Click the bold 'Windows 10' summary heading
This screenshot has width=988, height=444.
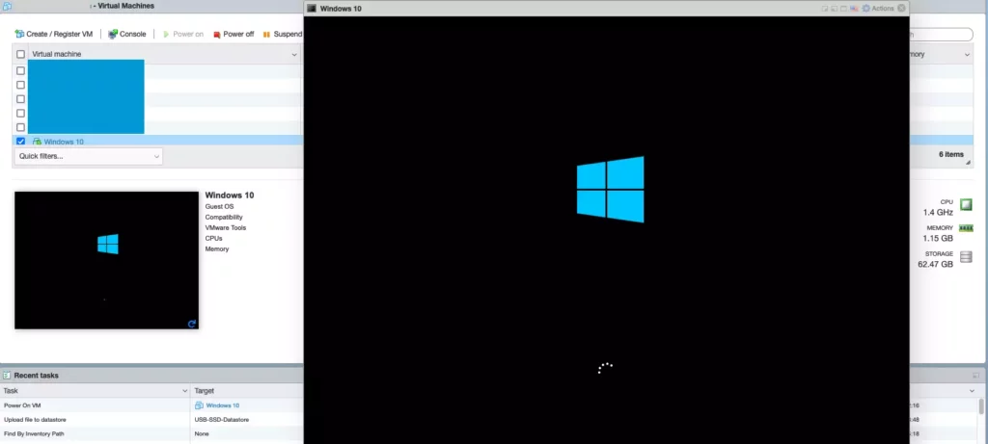[x=230, y=195]
